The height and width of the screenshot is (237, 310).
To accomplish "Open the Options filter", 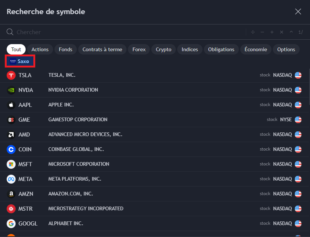I will pyautogui.click(x=286, y=49).
